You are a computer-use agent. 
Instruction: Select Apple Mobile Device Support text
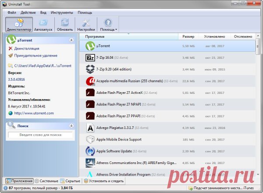(119, 139)
